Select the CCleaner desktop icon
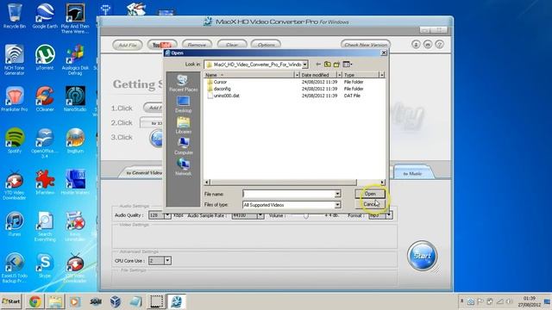The image size is (552, 310). (x=45, y=99)
